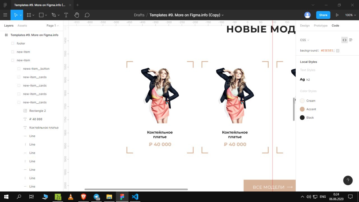Screen dimensions: 359x202
Task: Click the Present play icon
Action: coord(337,15)
